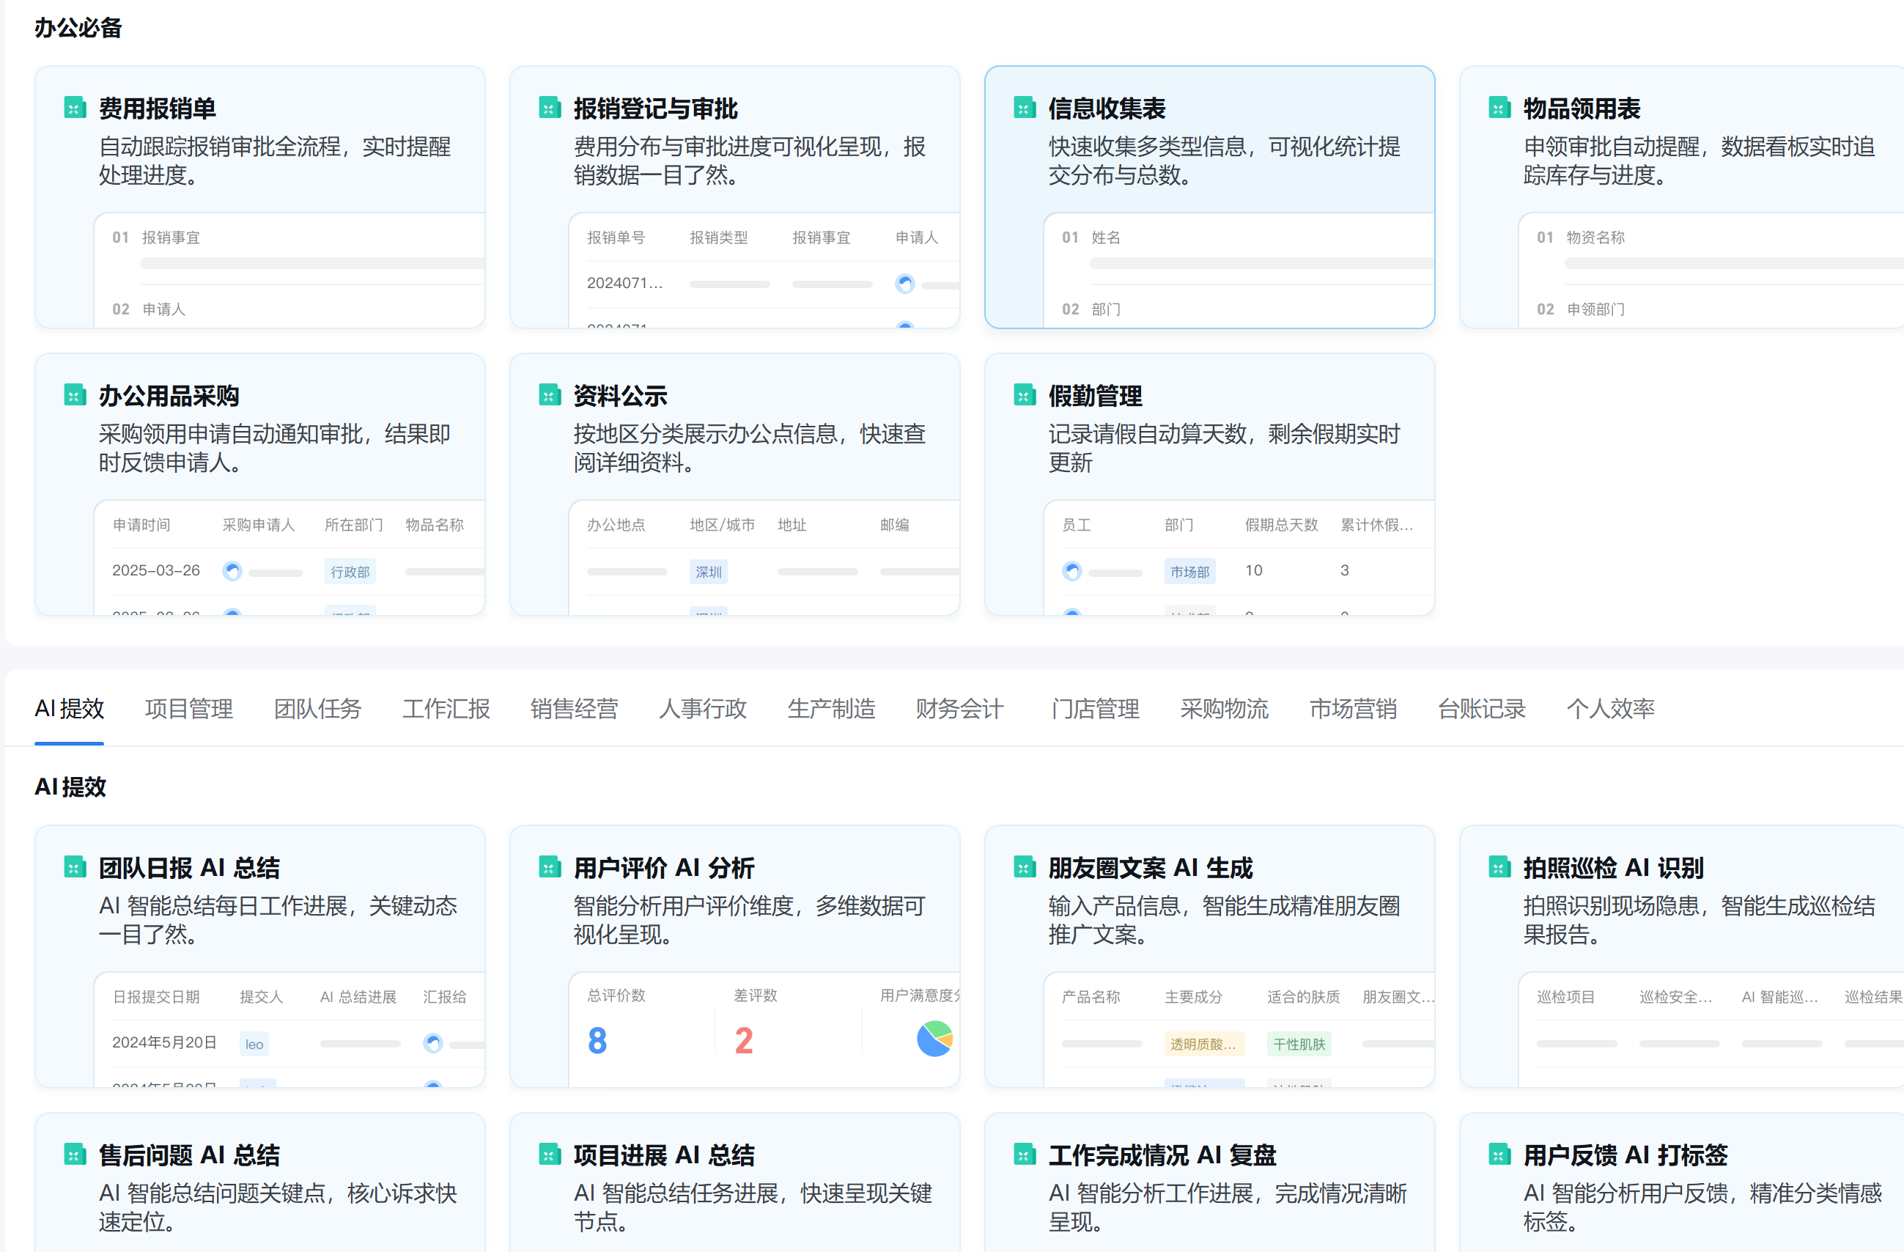Click the green icon beside 用户反馈 AI 打标签

pyautogui.click(x=1499, y=1155)
